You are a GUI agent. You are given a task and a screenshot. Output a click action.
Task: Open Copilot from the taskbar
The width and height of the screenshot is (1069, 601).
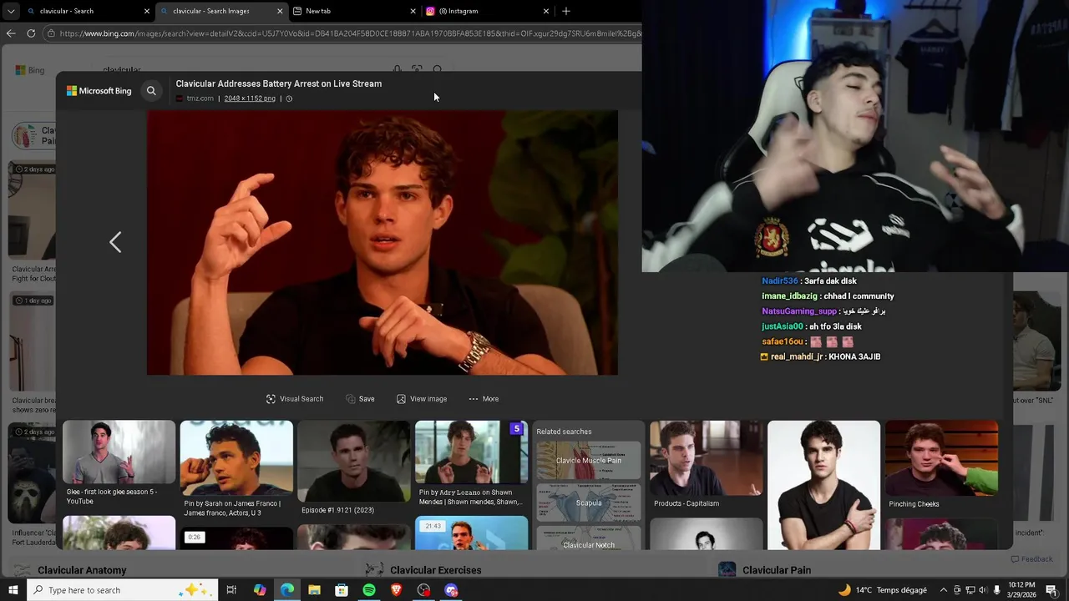click(260, 590)
